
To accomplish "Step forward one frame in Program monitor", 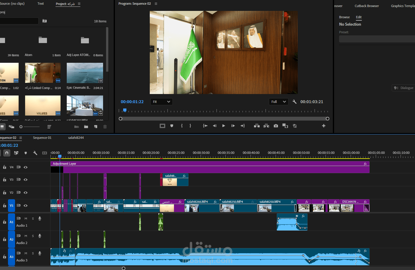I will coord(233,126).
